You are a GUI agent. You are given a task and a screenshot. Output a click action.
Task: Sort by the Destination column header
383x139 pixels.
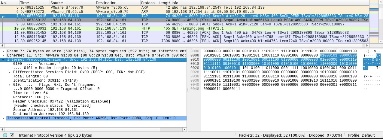point(117,3)
